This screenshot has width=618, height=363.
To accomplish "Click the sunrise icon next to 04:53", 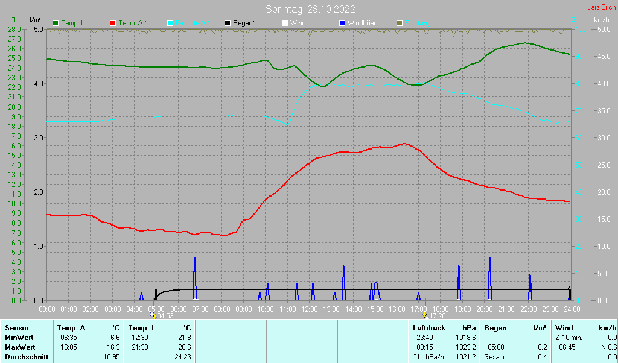I will [153, 315].
